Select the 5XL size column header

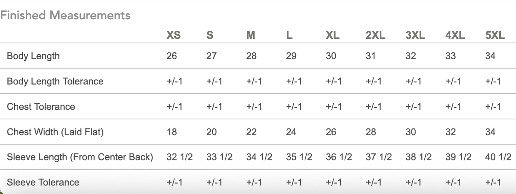coord(495,35)
